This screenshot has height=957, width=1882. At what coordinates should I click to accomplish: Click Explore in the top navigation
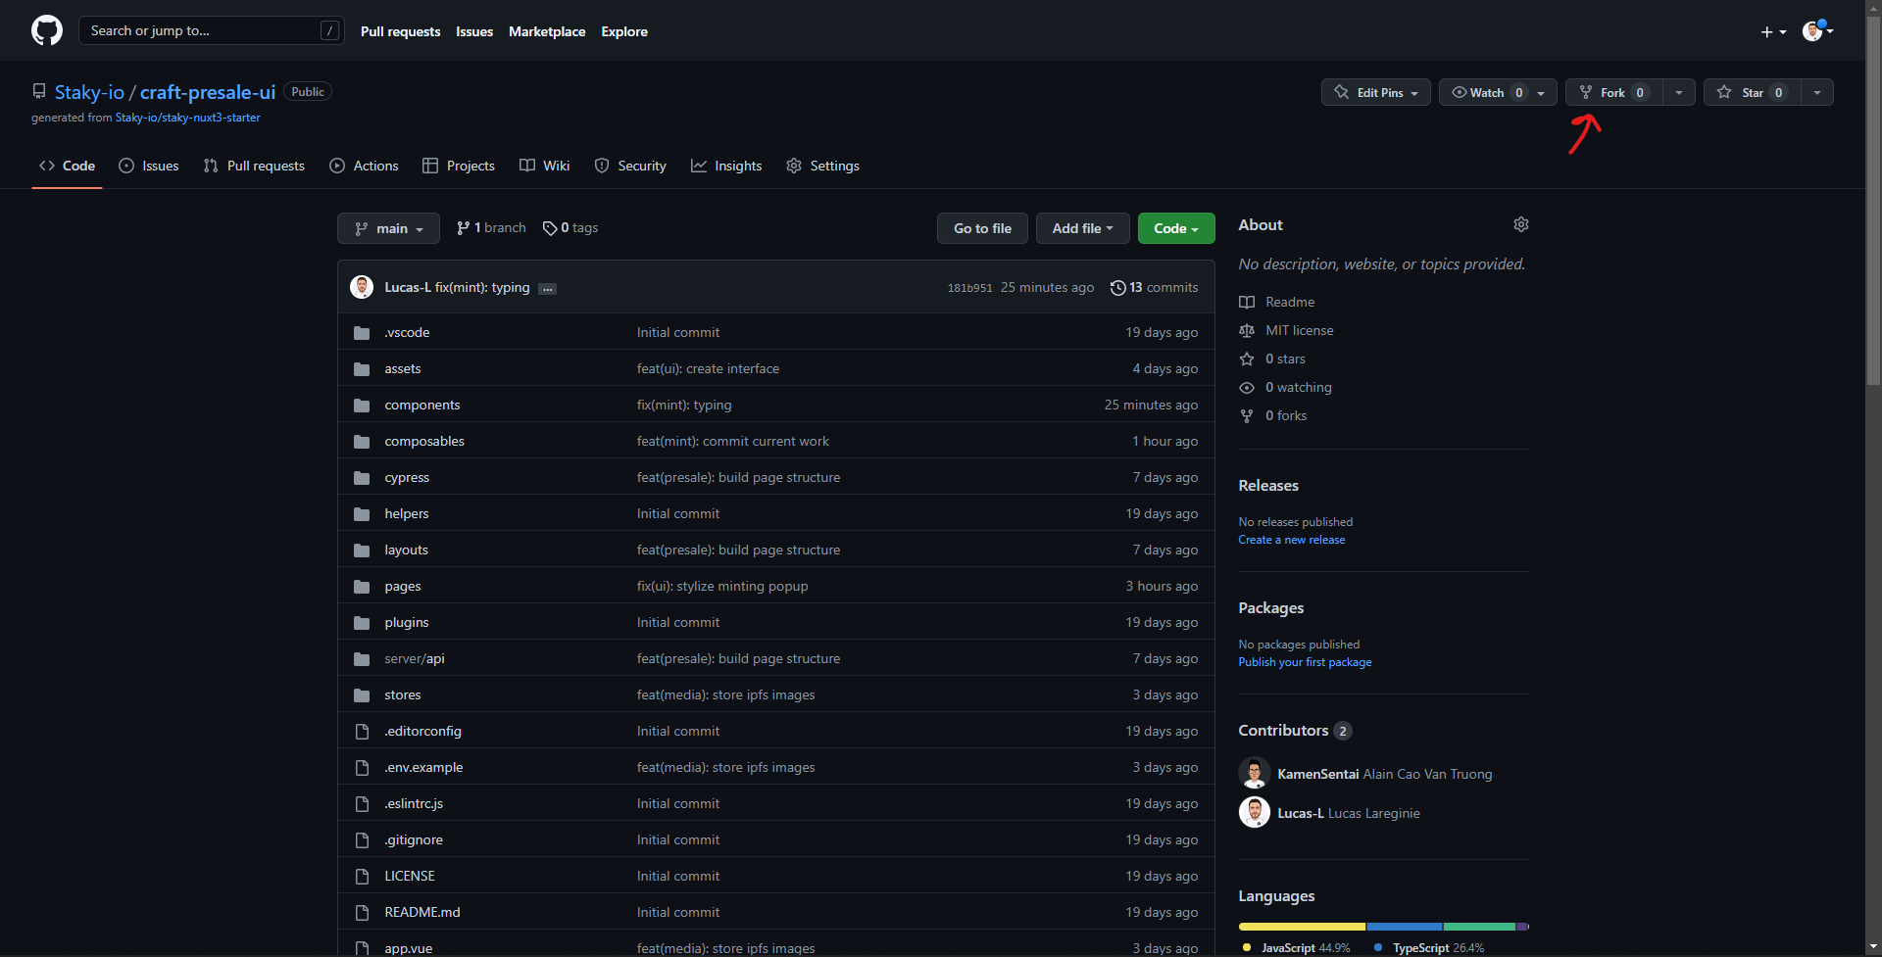[x=624, y=31]
